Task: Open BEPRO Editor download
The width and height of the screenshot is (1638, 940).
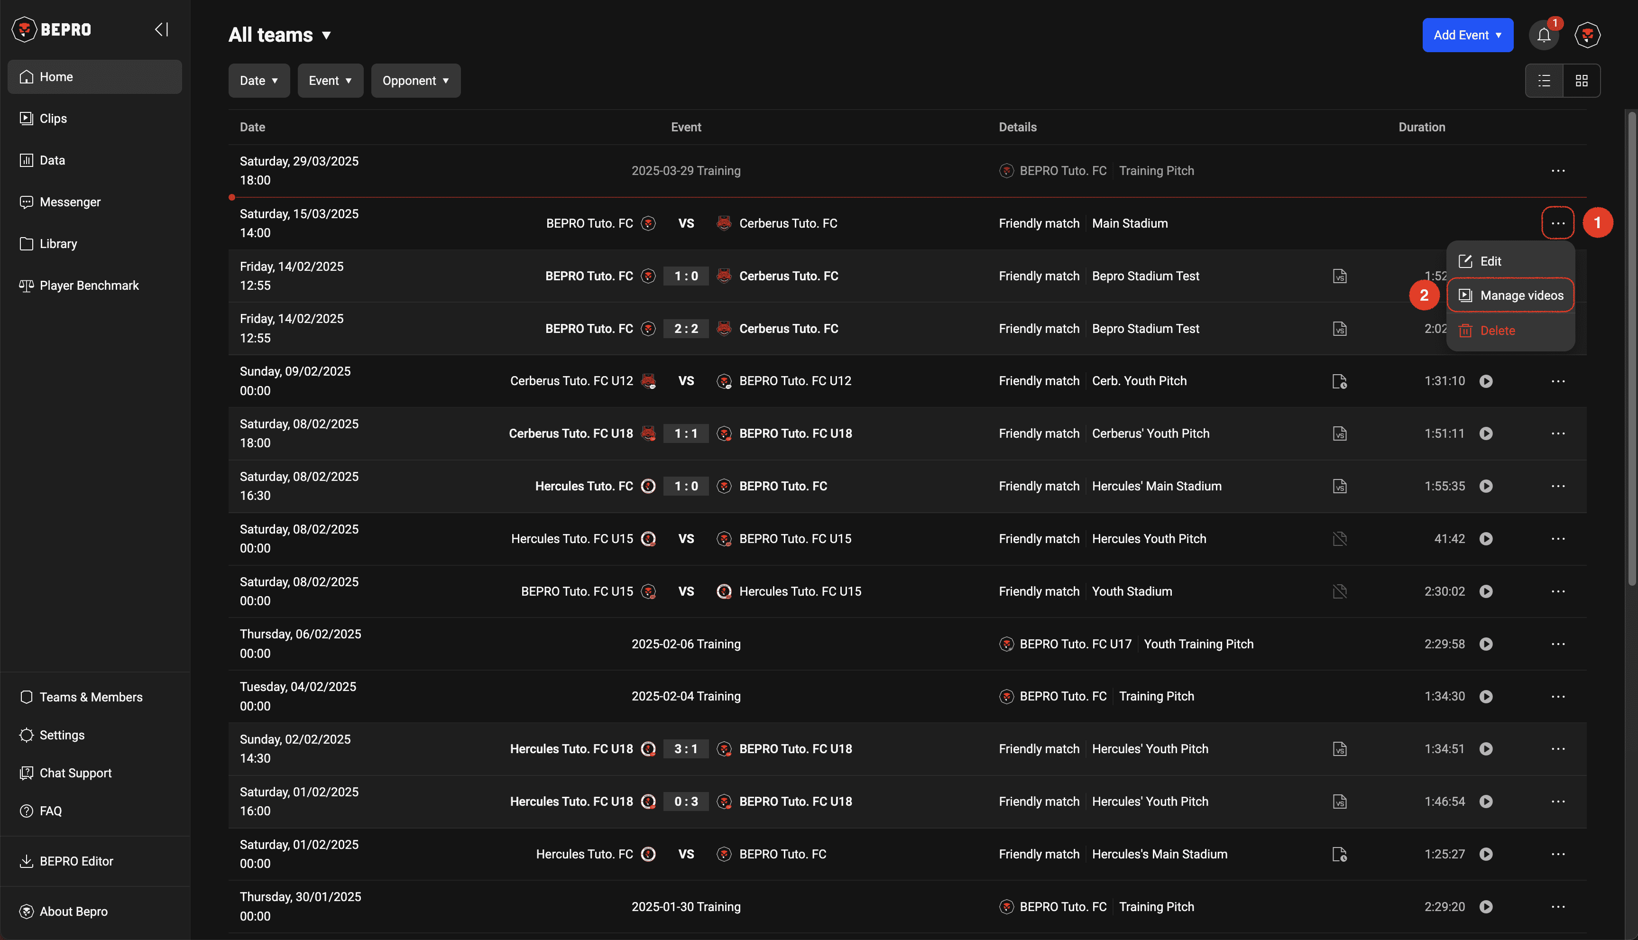Action: 75,861
